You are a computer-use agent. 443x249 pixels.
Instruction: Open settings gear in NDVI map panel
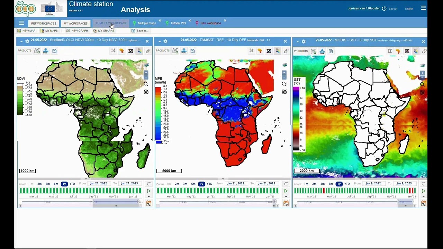point(27,41)
